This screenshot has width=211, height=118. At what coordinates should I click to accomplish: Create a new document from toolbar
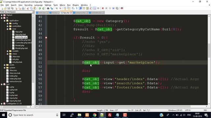[2, 8]
